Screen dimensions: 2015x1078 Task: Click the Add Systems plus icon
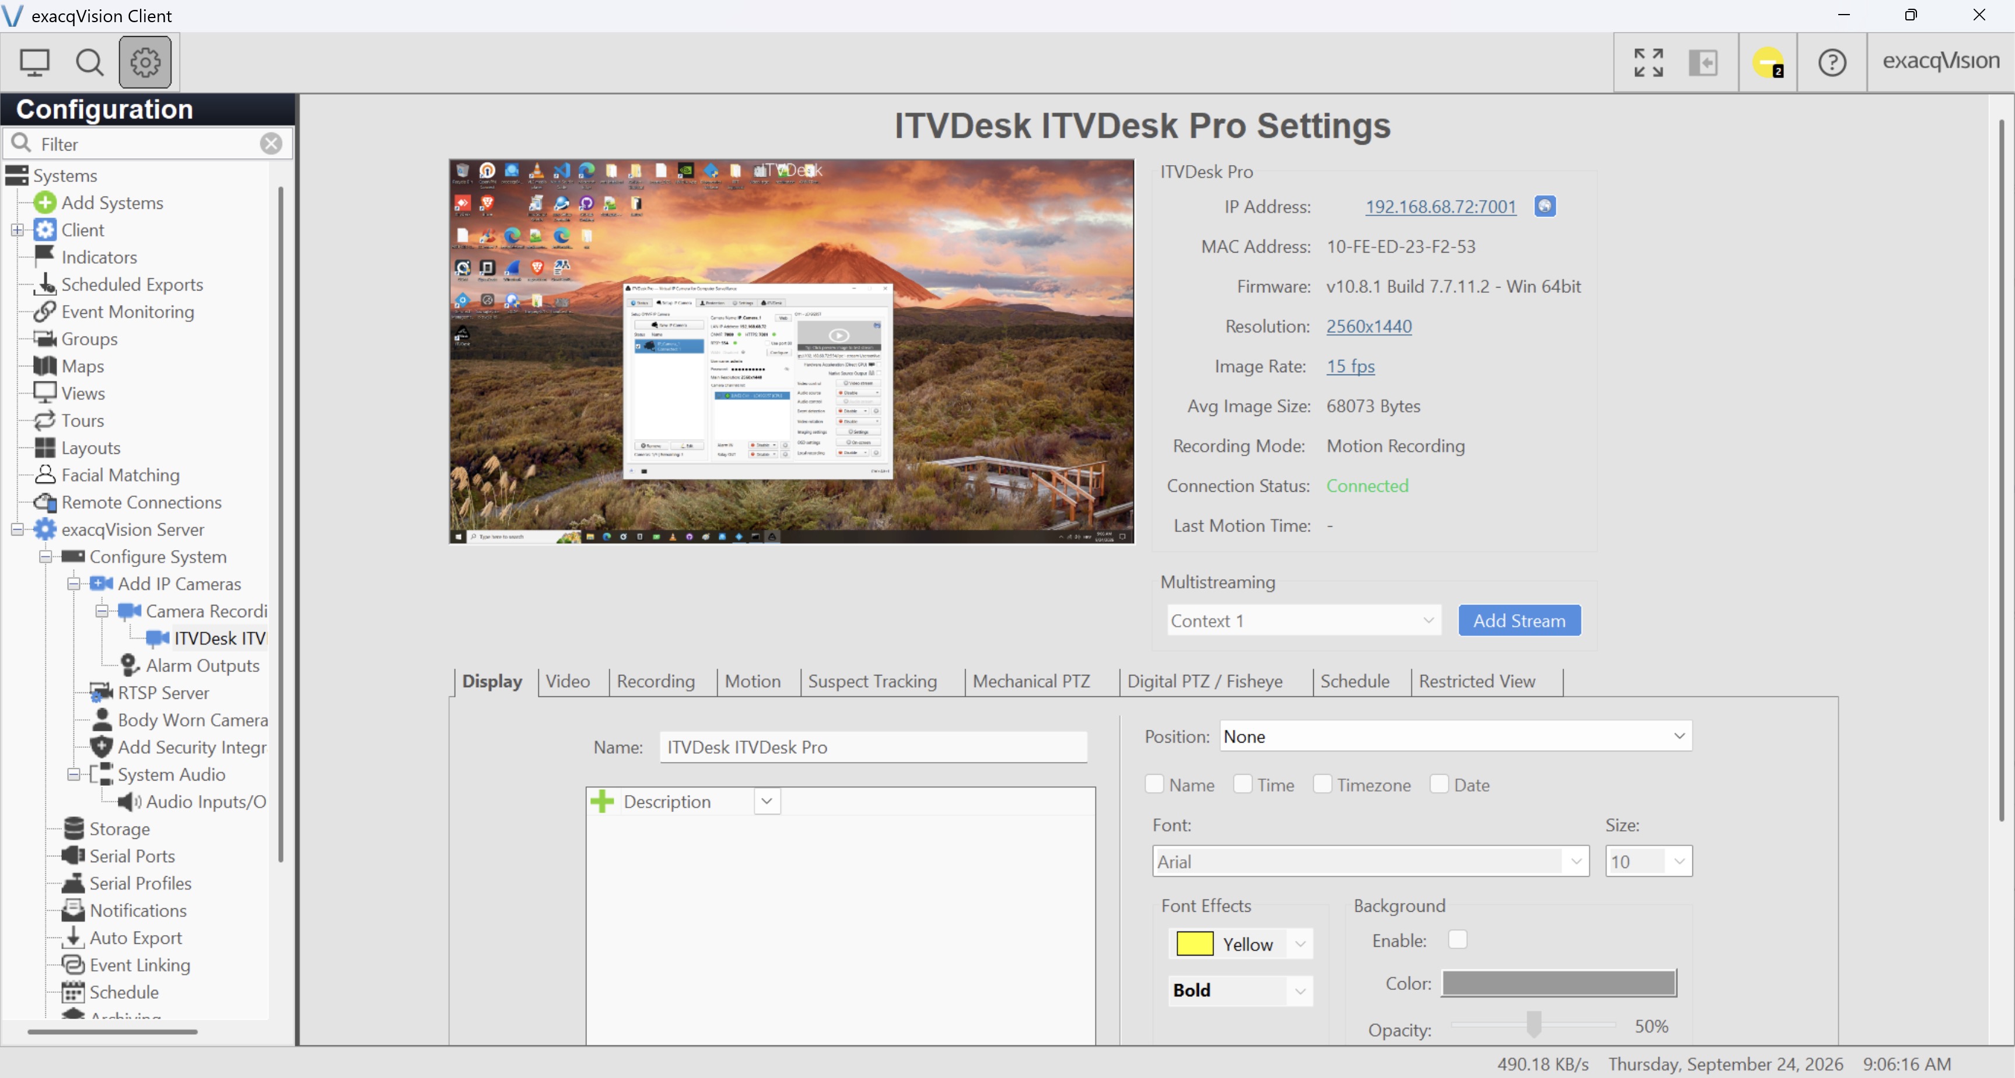(44, 202)
